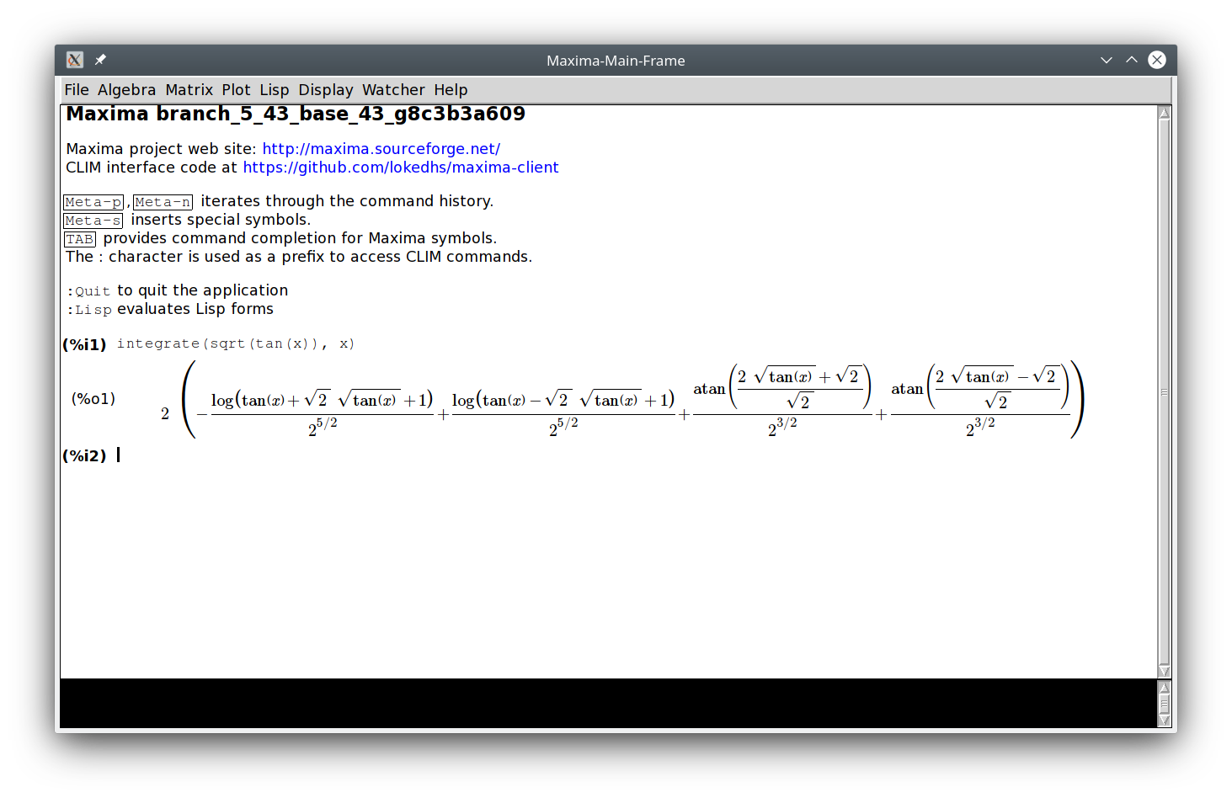This screenshot has width=1232, height=798.
Task: Click the main pane vertical scrollbar thumb
Action: pyautogui.click(x=1165, y=391)
